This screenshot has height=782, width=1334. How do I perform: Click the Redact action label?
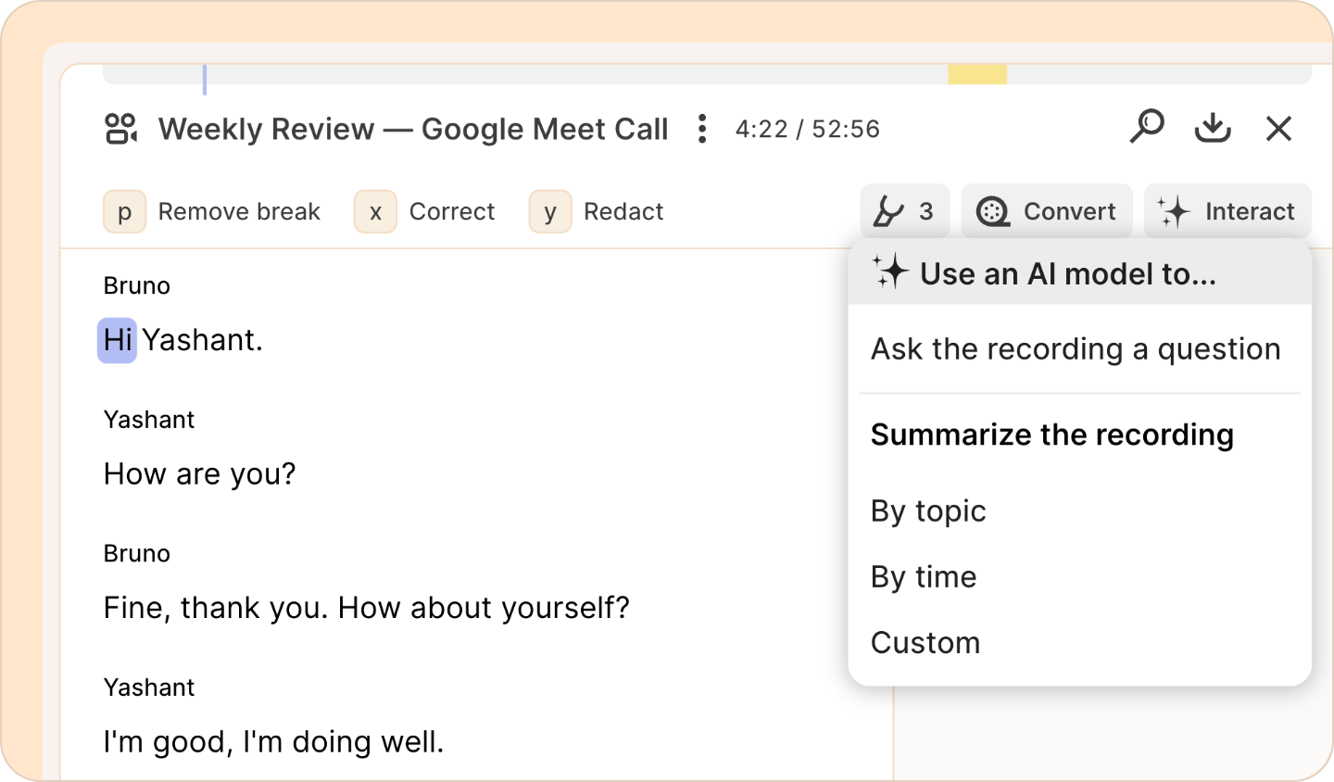[x=623, y=211]
